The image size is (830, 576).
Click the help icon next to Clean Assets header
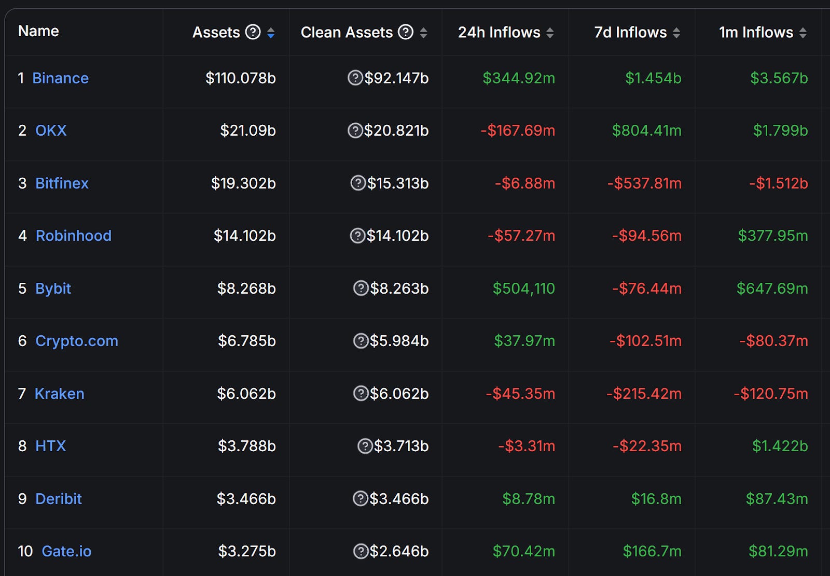406,32
